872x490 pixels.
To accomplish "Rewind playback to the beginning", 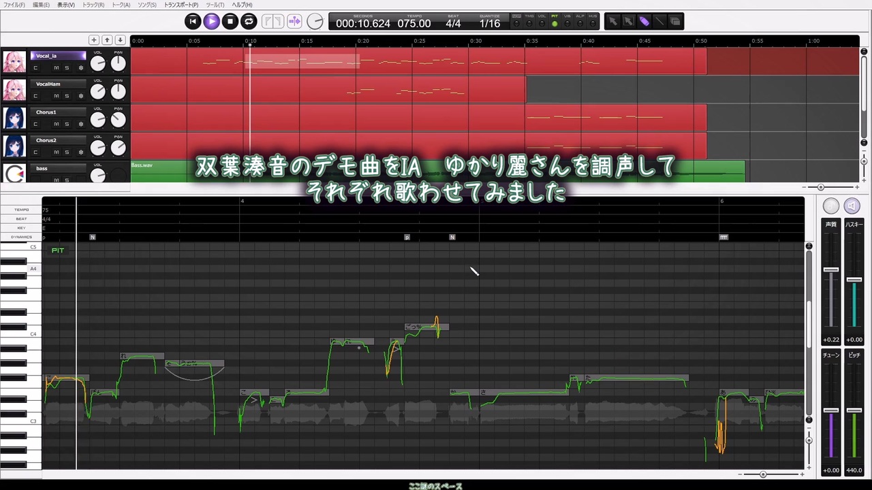I will (x=193, y=21).
